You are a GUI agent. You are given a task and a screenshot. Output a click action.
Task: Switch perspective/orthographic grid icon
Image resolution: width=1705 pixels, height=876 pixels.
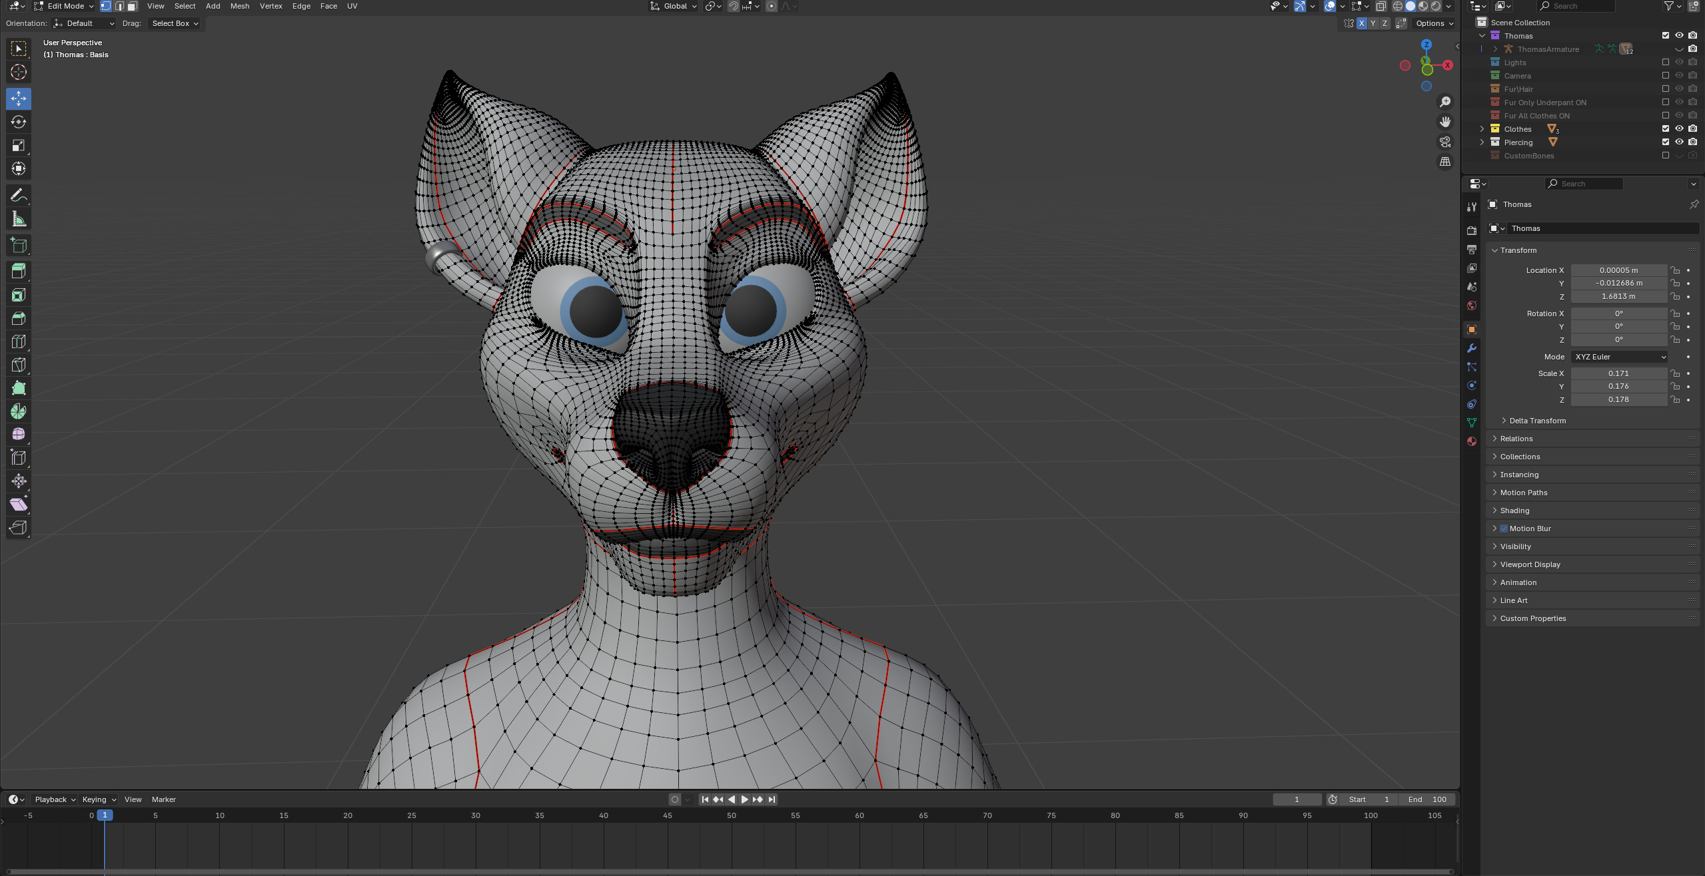(1444, 162)
